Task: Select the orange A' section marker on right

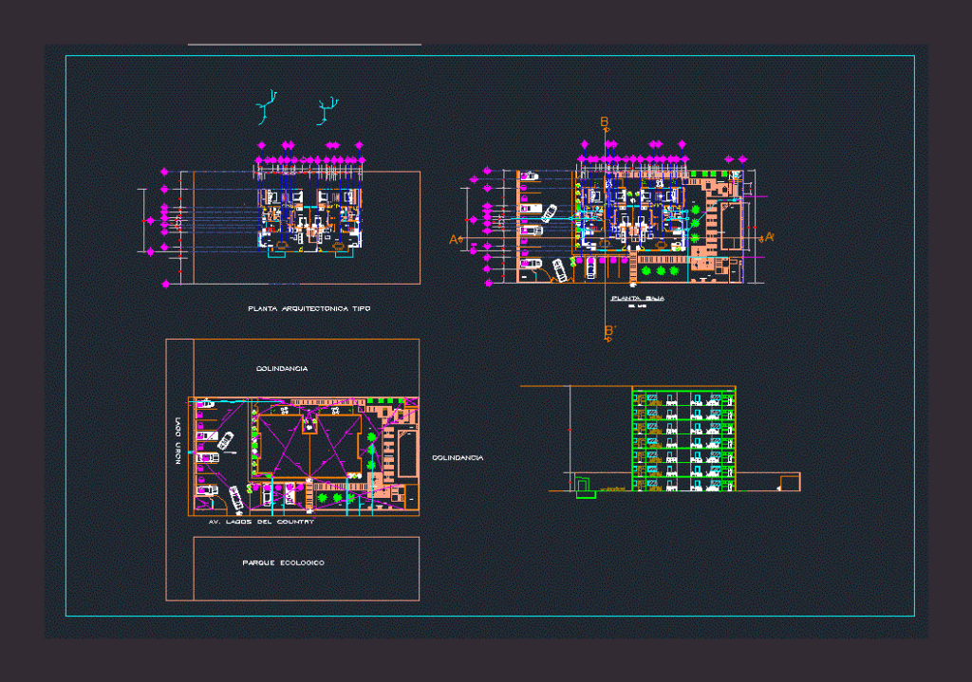Action: pyautogui.click(x=769, y=236)
